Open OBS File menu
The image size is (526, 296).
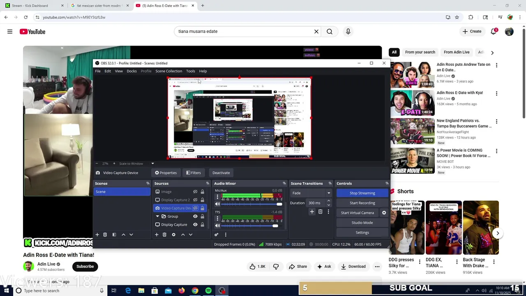(98, 71)
